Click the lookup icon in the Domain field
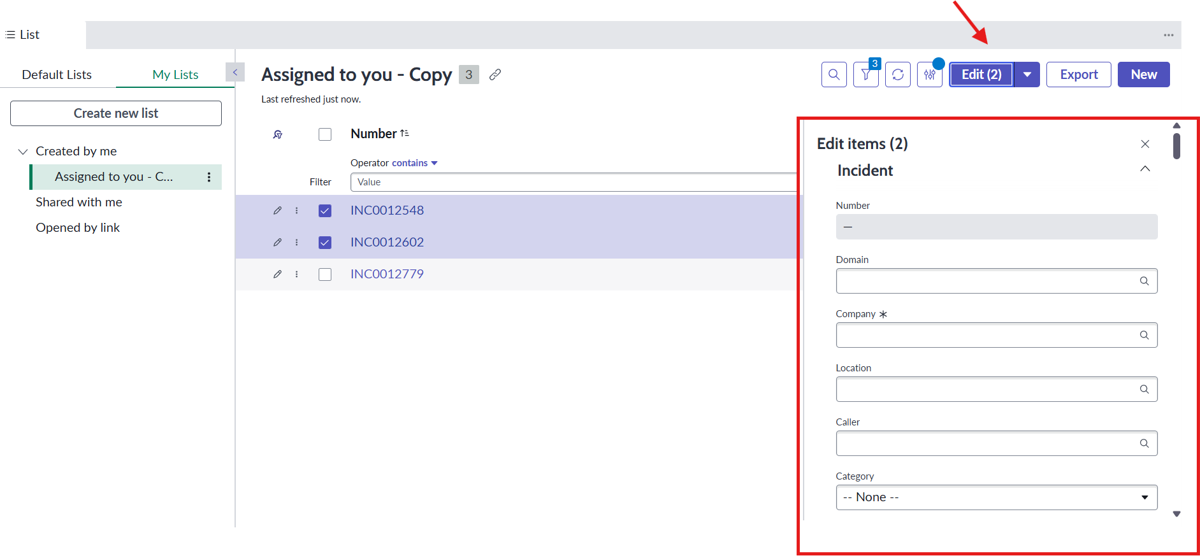Viewport: 1200px width, 556px height. (x=1145, y=281)
